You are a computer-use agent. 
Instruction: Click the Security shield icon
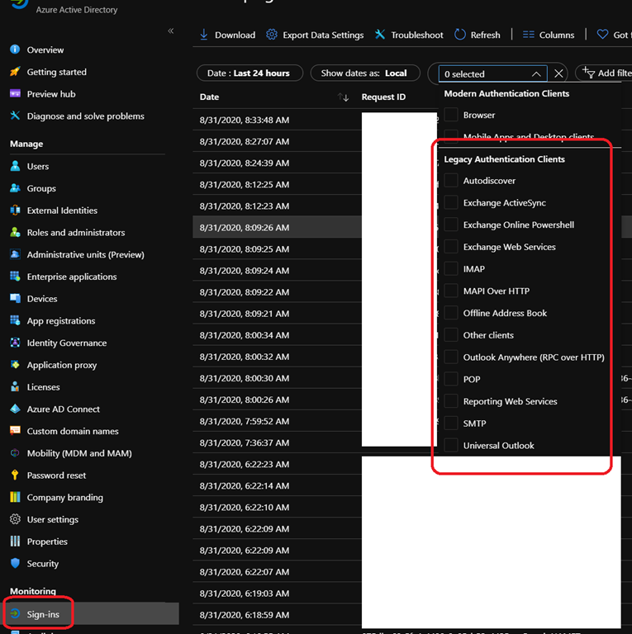point(15,563)
